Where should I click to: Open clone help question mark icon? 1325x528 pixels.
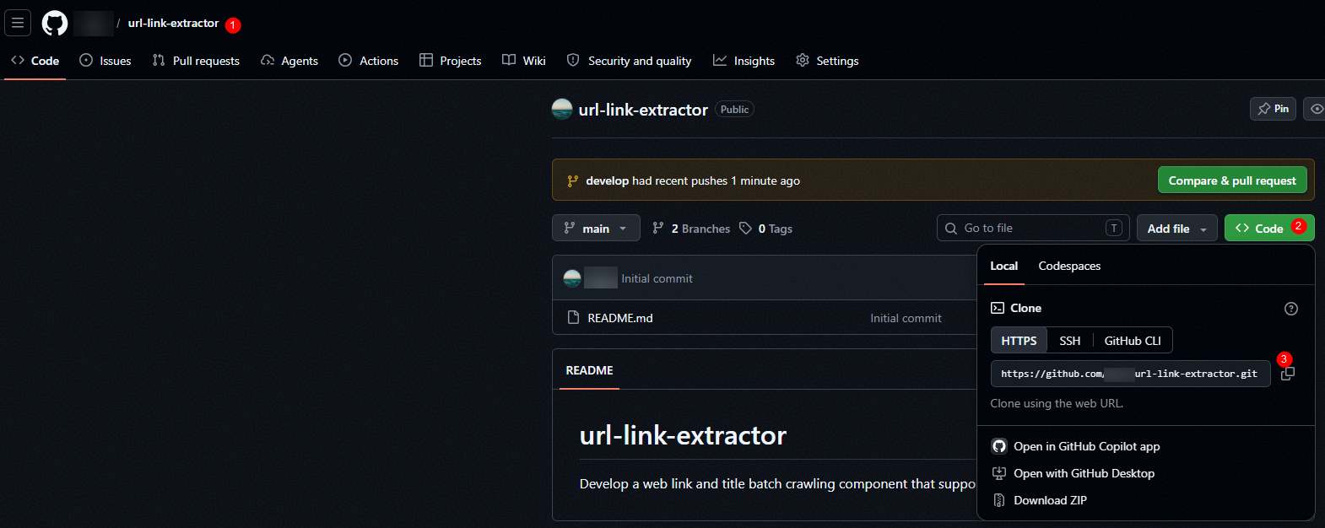(1291, 309)
